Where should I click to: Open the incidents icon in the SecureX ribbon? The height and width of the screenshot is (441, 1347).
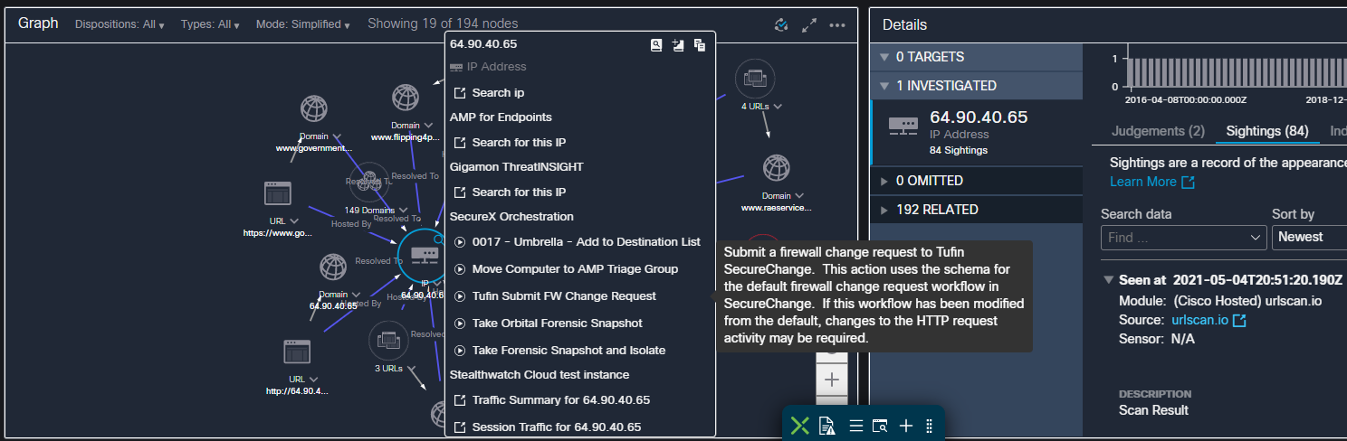click(826, 426)
